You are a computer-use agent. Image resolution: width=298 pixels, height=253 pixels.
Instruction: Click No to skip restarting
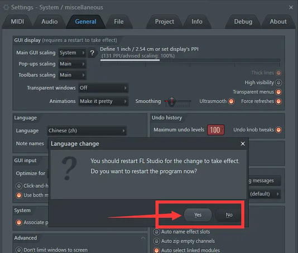pyautogui.click(x=229, y=215)
